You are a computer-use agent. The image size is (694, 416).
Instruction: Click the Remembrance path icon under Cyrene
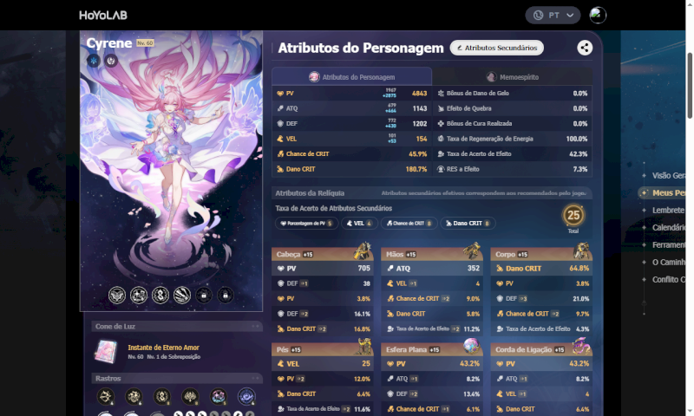111,61
